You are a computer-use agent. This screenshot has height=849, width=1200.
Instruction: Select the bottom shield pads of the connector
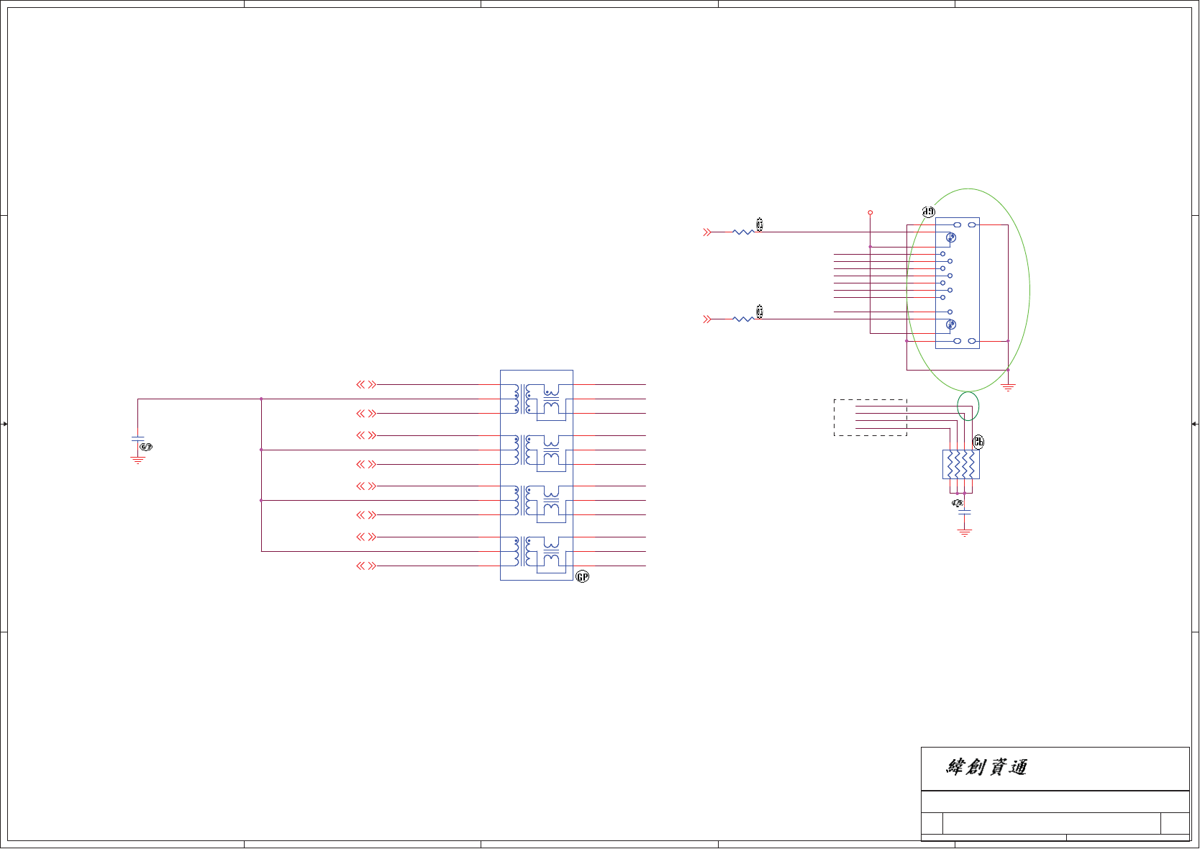[965, 341]
